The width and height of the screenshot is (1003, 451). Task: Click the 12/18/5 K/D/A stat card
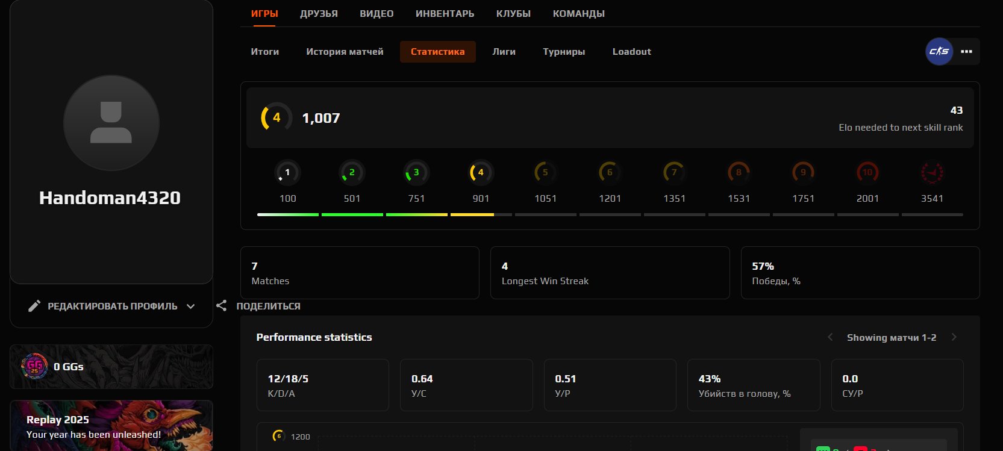pos(323,385)
